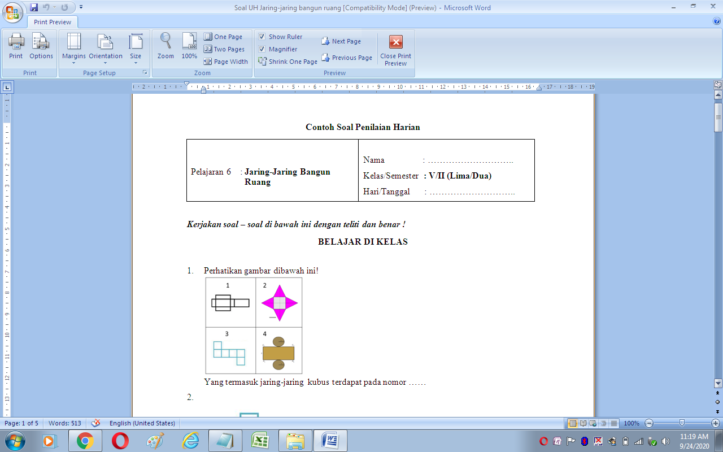Image resolution: width=723 pixels, height=452 pixels.
Task: Click the 100% zoom level in status bar
Action: point(631,423)
